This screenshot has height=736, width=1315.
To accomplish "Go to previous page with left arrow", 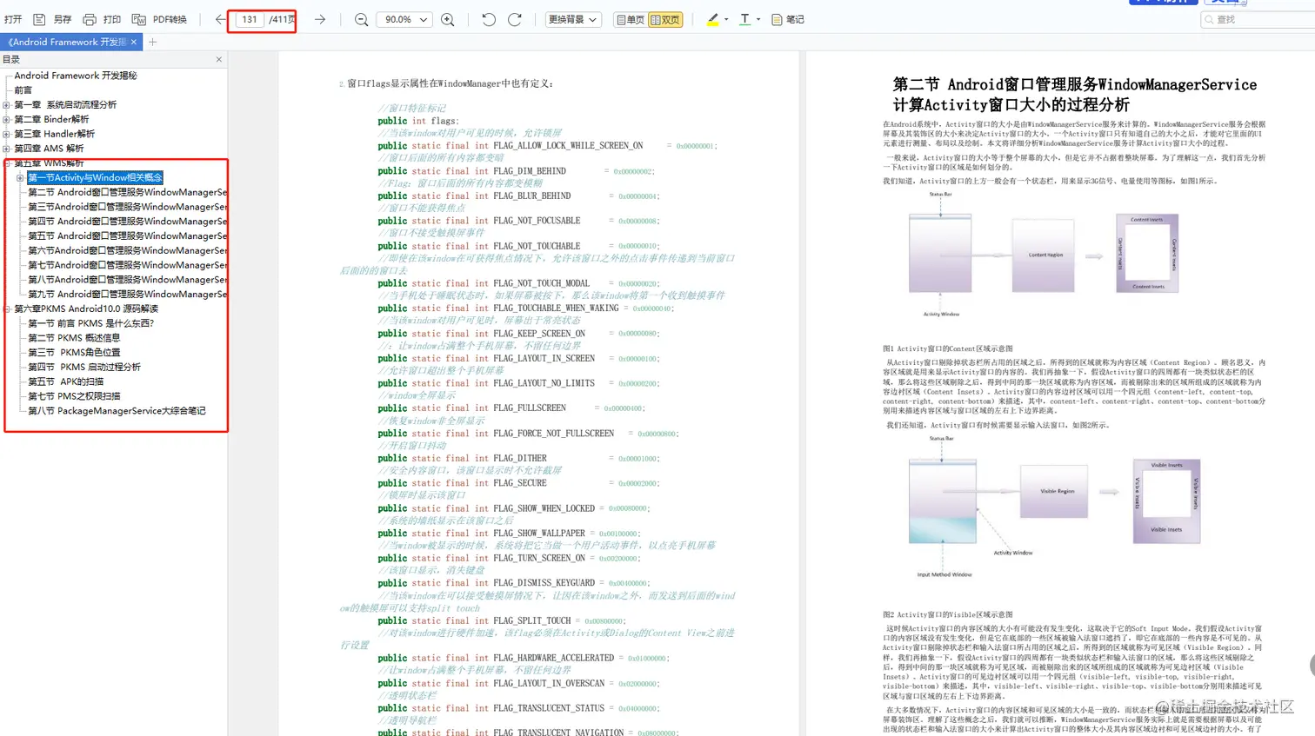I will point(220,19).
